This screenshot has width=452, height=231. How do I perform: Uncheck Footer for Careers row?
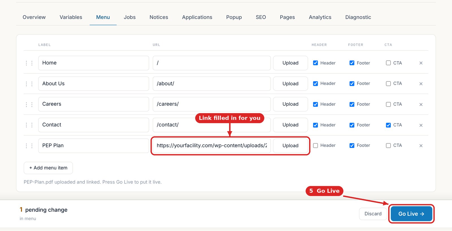click(x=352, y=104)
